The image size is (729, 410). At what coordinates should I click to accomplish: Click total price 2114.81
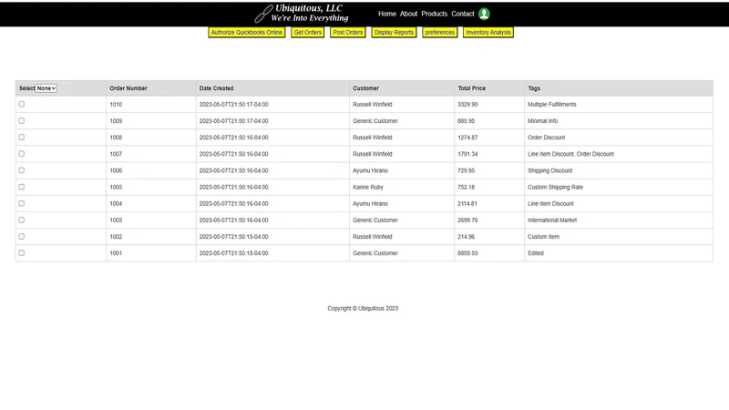click(467, 203)
